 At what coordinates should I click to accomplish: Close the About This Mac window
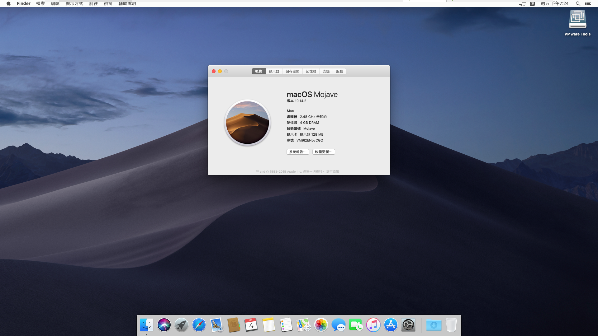click(x=214, y=71)
